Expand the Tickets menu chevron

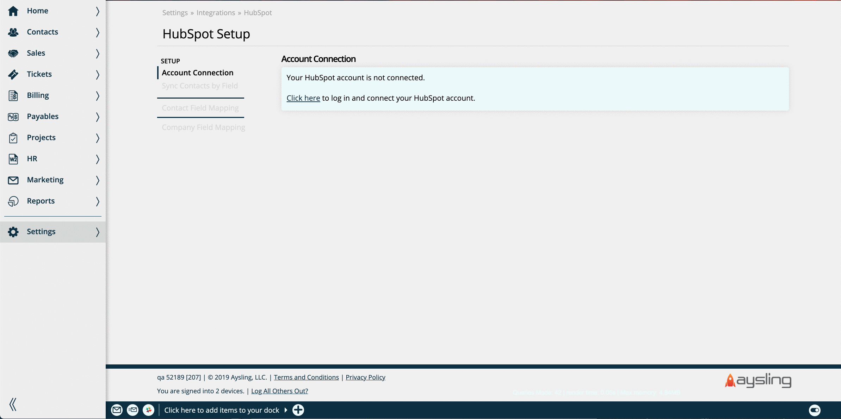click(x=98, y=75)
